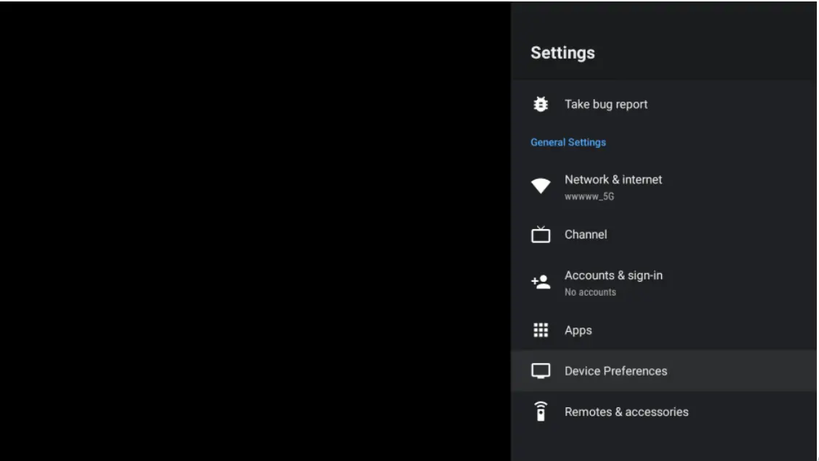The height and width of the screenshot is (461, 819).
Task: Click the Settings title heading
Action: coord(562,52)
